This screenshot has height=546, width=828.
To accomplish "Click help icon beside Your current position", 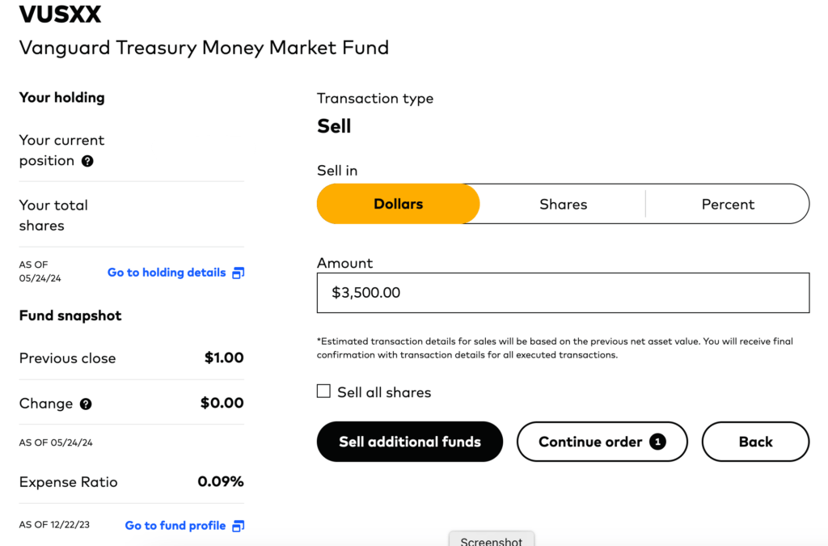I will coord(87,161).
